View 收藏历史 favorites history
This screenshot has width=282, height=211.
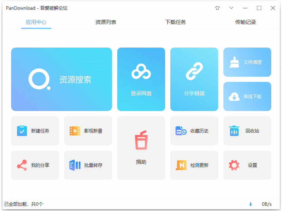pyautogui.click(x=194, y=131)
